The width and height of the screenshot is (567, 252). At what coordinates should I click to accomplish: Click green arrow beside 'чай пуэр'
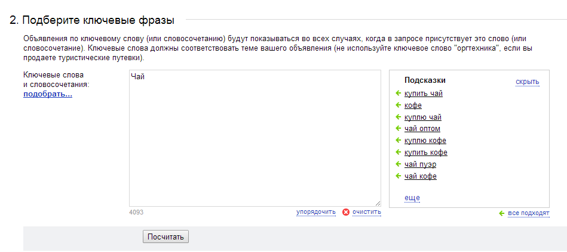pyautogui.click(x=399, y=164)
